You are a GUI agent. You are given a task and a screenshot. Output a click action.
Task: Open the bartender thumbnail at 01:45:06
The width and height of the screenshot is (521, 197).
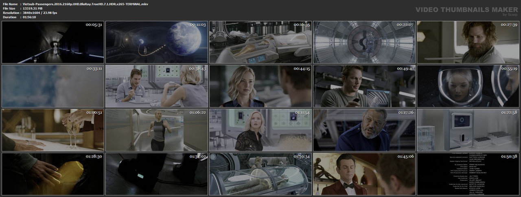click(364, 174)
